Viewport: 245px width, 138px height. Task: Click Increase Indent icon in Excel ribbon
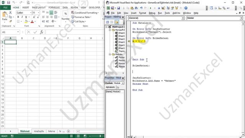pos(47,21)
